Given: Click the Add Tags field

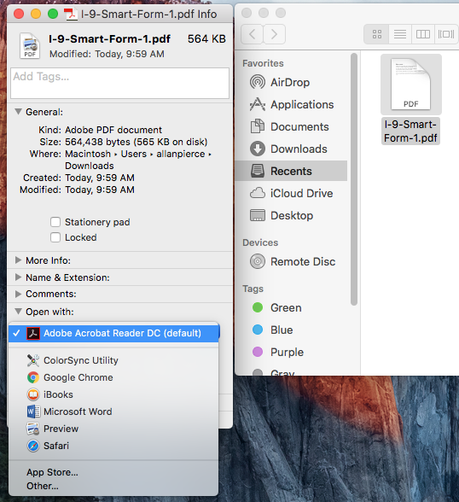Looking at the screenshot, I should [120, 83].
